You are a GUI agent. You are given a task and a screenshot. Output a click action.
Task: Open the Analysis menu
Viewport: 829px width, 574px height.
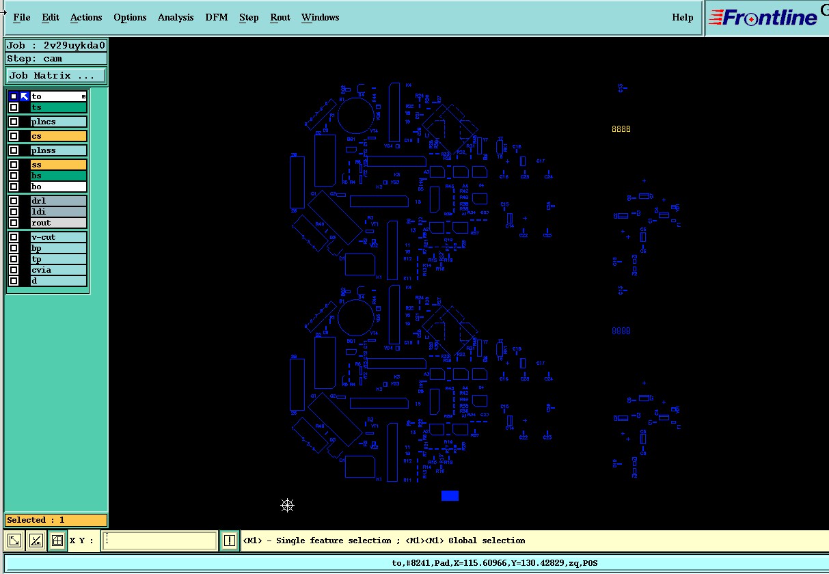tap(176, 18)
